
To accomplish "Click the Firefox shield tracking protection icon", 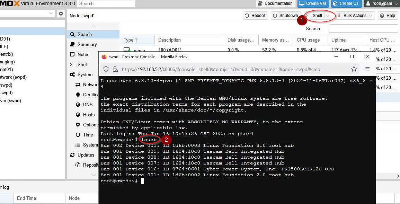I will (106, 69).
